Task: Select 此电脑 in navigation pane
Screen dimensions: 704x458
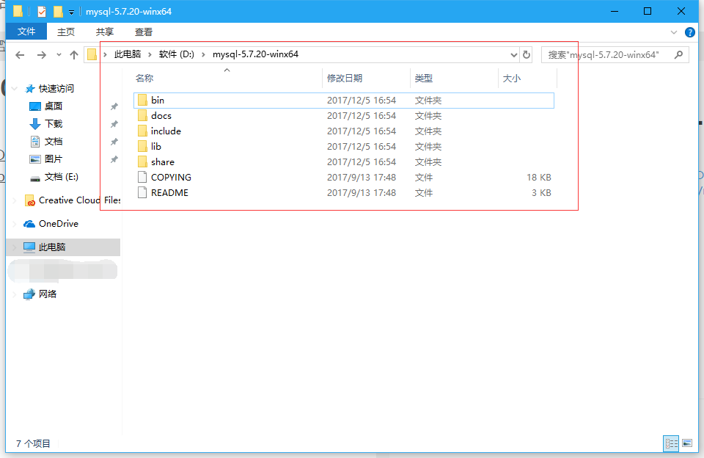Action: point(52,247)
